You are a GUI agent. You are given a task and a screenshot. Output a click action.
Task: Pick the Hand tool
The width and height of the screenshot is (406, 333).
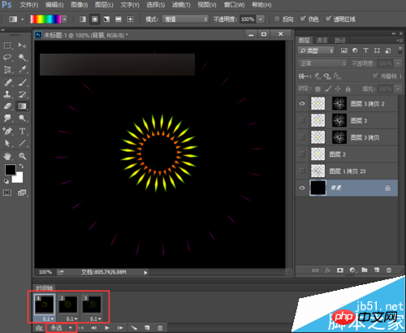pos(7,156)
